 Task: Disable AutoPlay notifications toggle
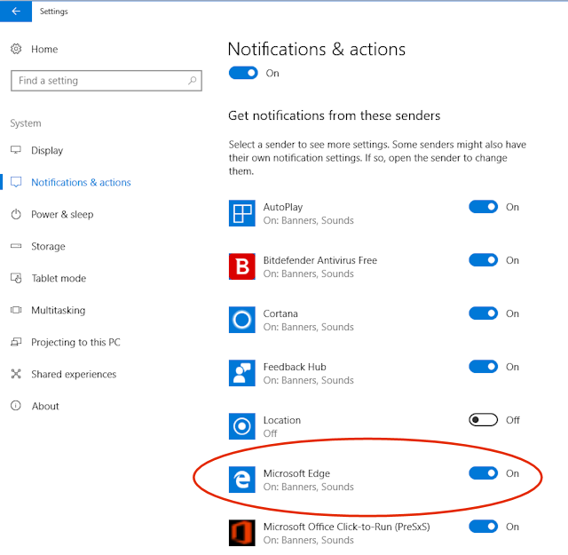(x=483, y=207)
